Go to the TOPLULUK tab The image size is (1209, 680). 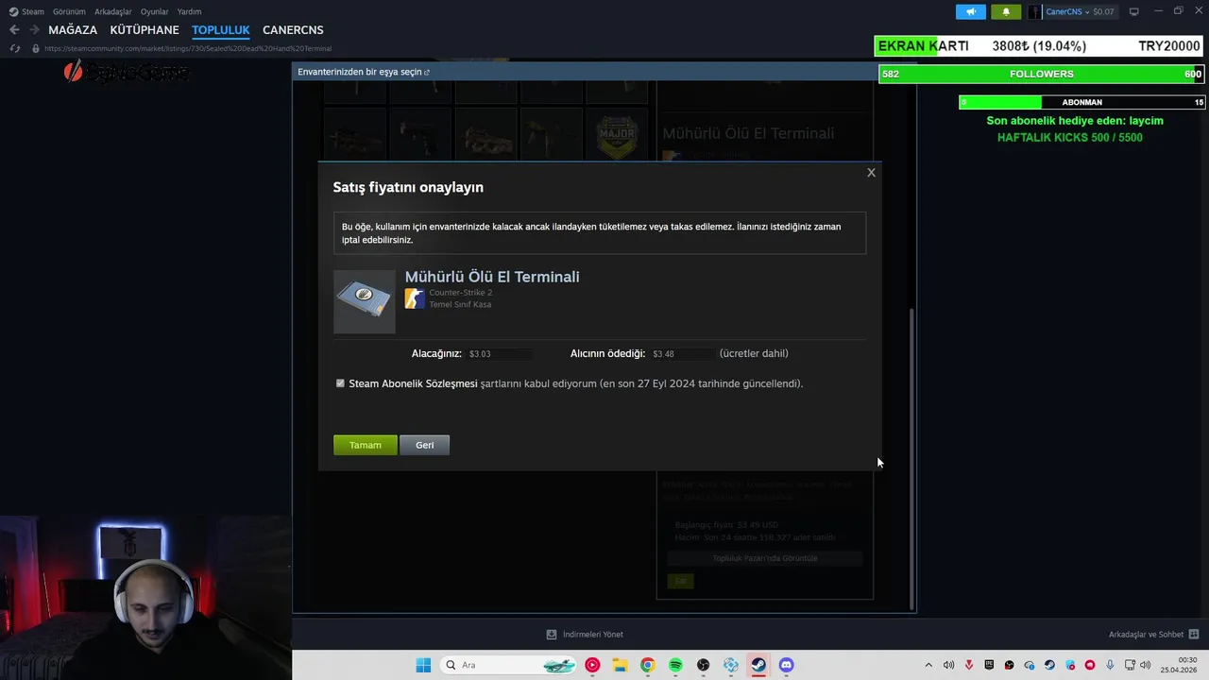[x=220, y=30]
